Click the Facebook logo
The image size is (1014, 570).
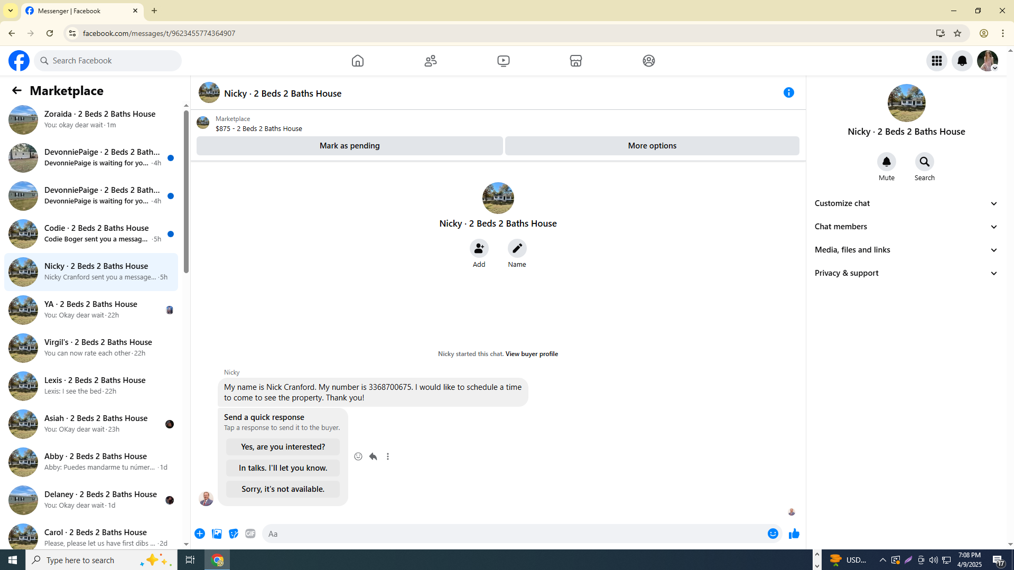click(19, 61)
